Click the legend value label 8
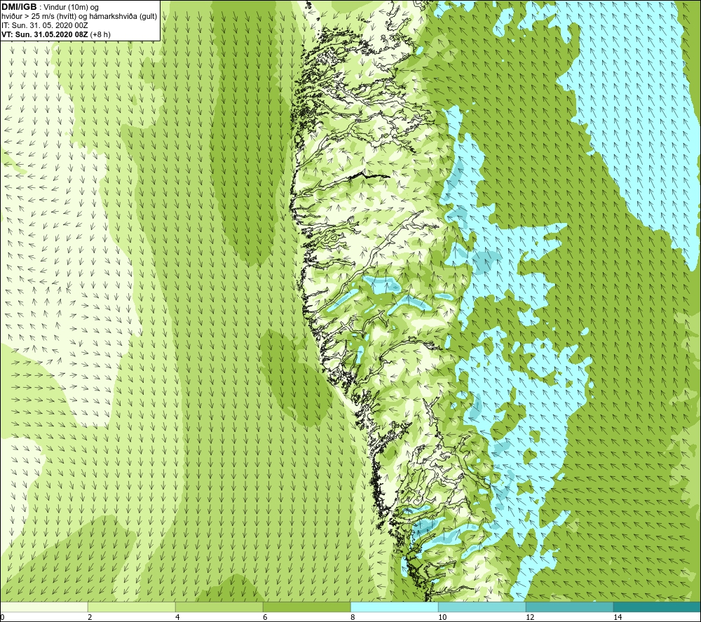 point(353,617)
